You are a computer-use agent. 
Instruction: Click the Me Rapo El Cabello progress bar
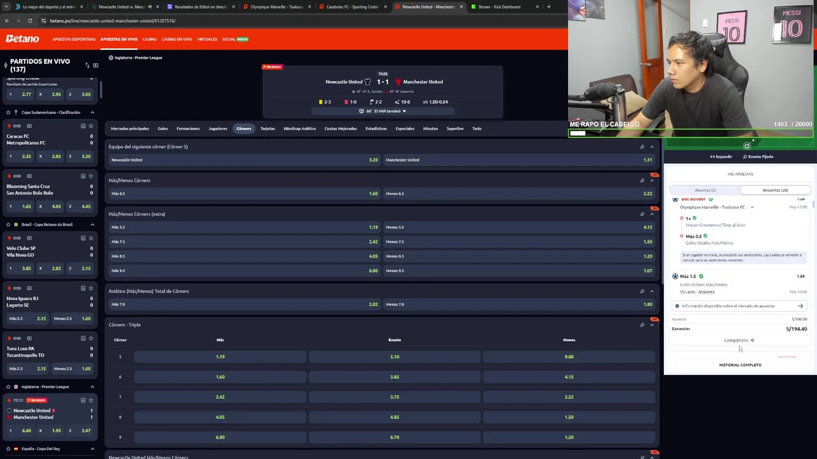[691, 133]
